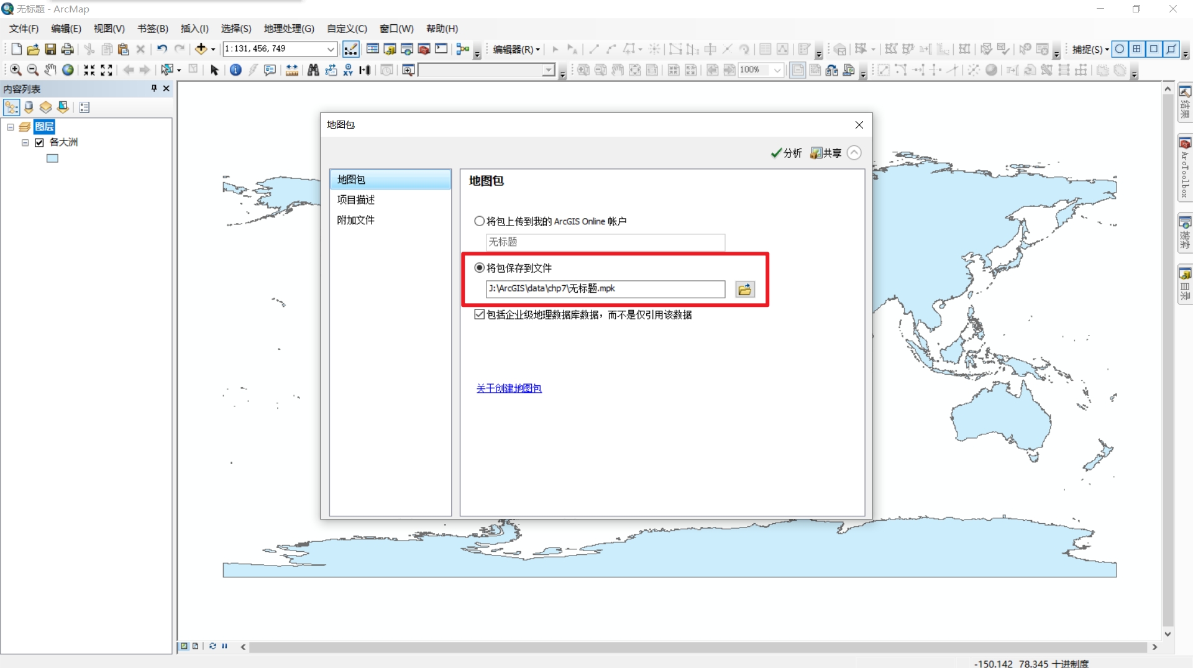Toggle include enterprise geodatabase data checkbox
Viewport: 1193px width, 668px height.
pyautogui.click(x=479, y=314)
